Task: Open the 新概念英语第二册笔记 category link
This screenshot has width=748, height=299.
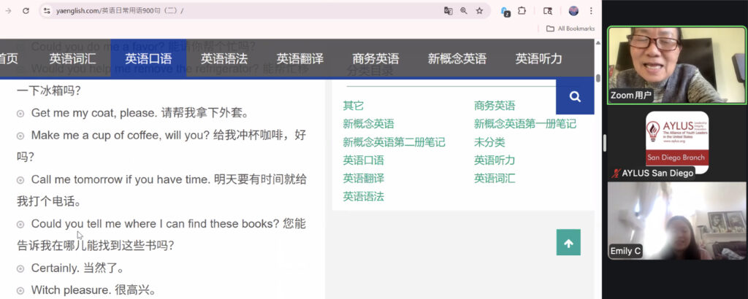Action: point(394,142)
